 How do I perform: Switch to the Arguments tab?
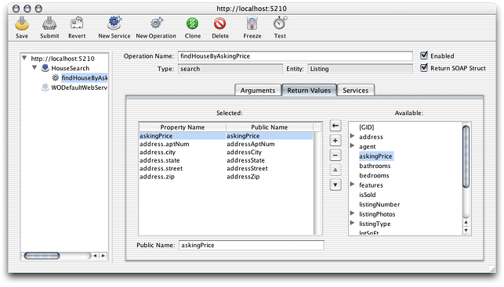[258, 91]
